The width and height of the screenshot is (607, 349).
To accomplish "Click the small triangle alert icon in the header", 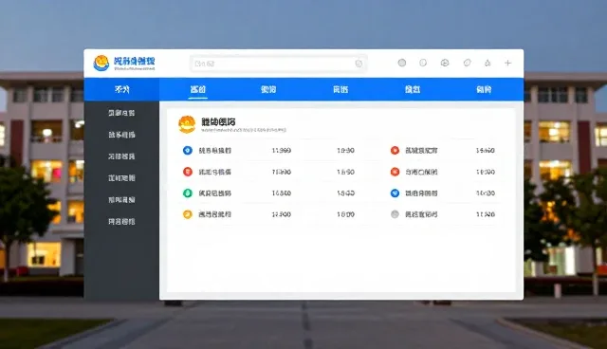I will point(487,63).
